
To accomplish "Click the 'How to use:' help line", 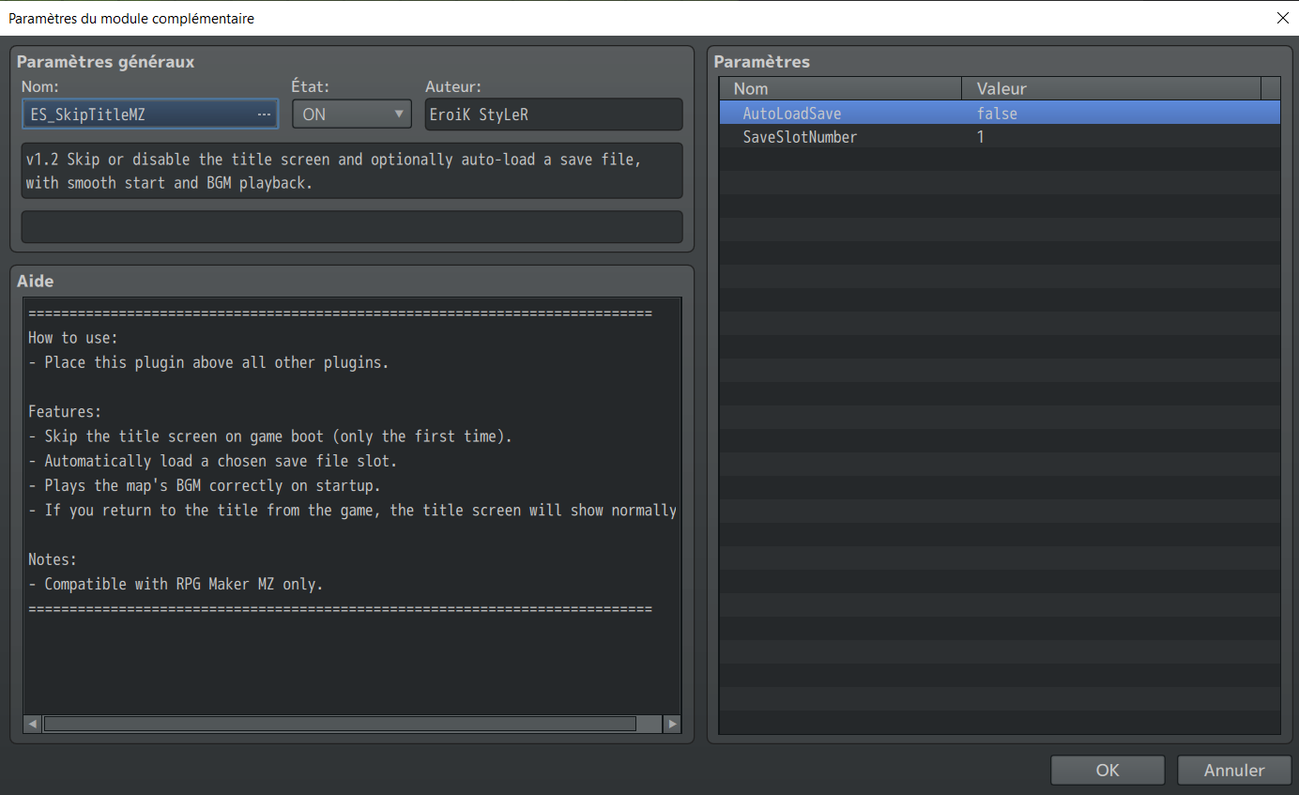I will pos(73,338).
